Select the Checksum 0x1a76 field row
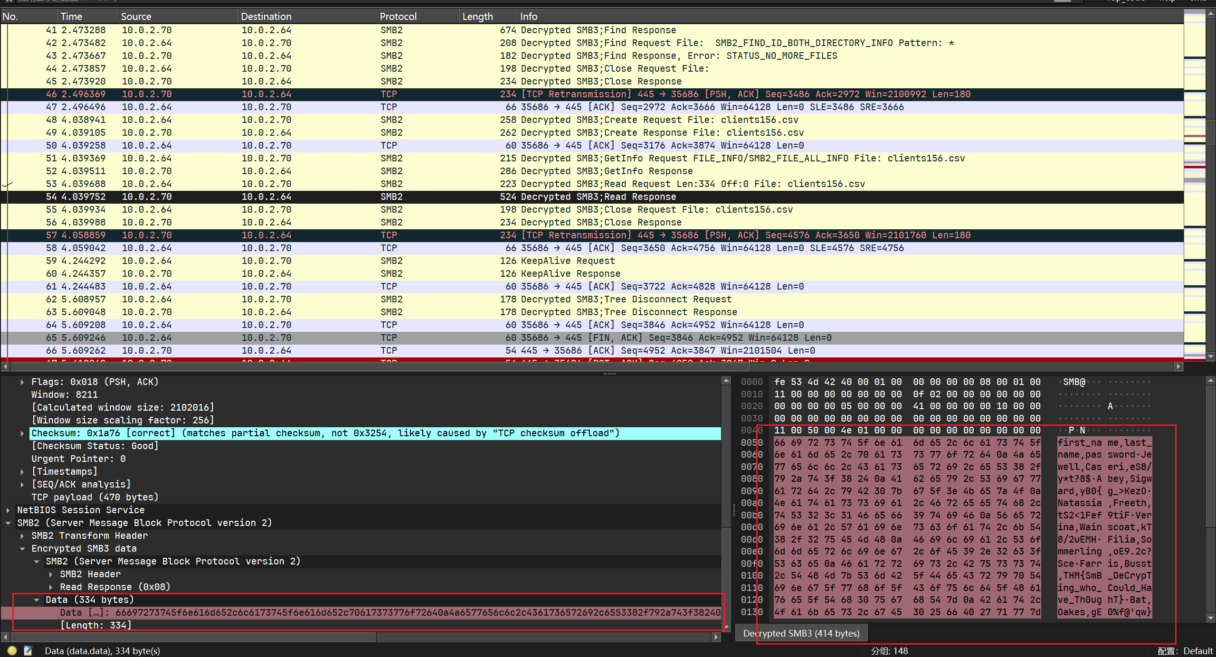This screenshot has width=1216, height=657. 325,433
